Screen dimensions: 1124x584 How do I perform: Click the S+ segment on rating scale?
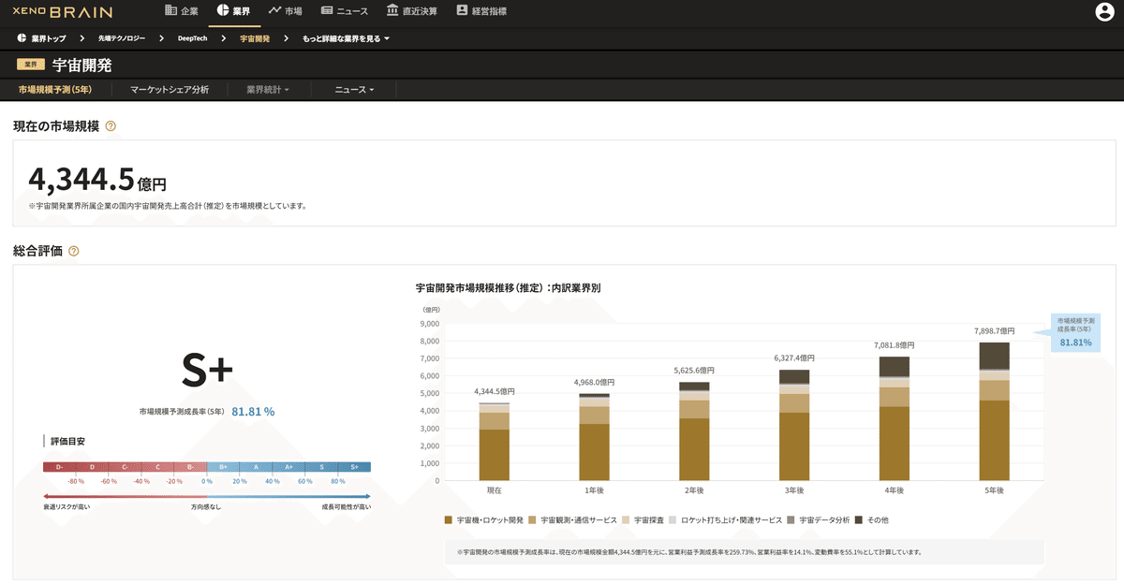(x=354, y=466)
